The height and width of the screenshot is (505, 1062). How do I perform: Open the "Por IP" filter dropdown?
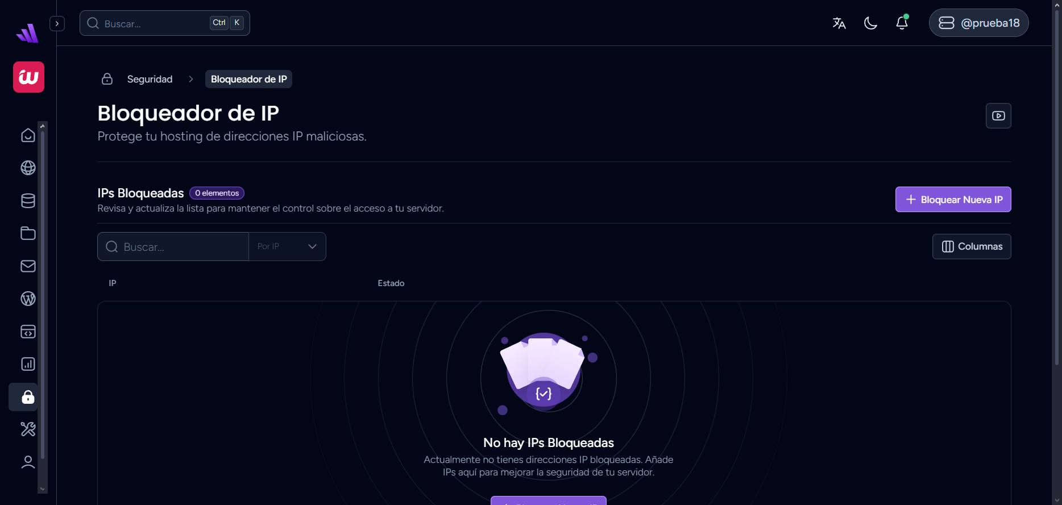287,246
